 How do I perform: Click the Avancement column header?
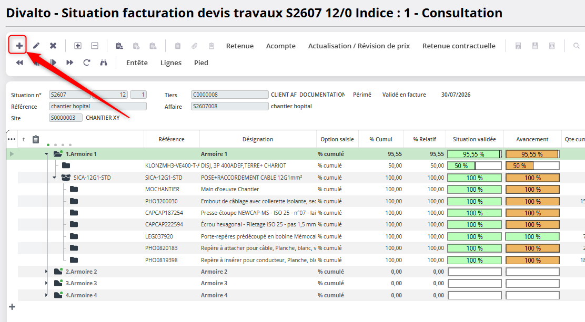point(532,139)
